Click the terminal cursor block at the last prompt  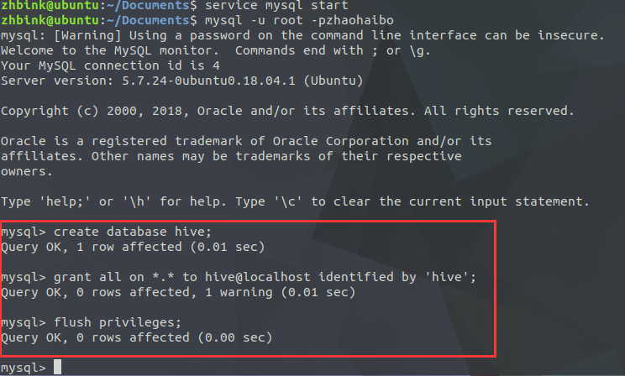click(x=57, y=368)
